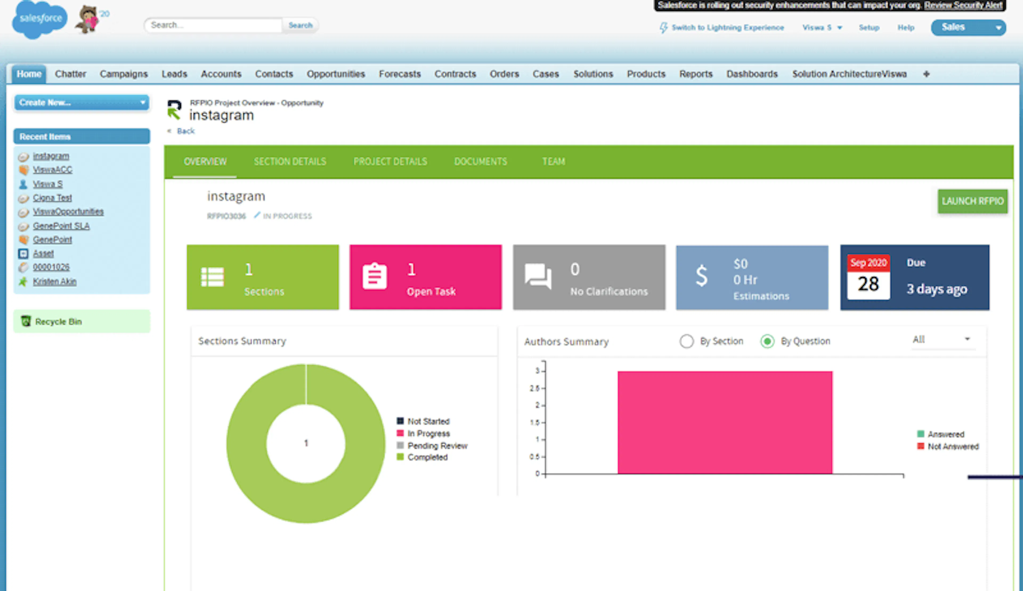Click the clipboard icon on Open Task tile

pos(374,276)
